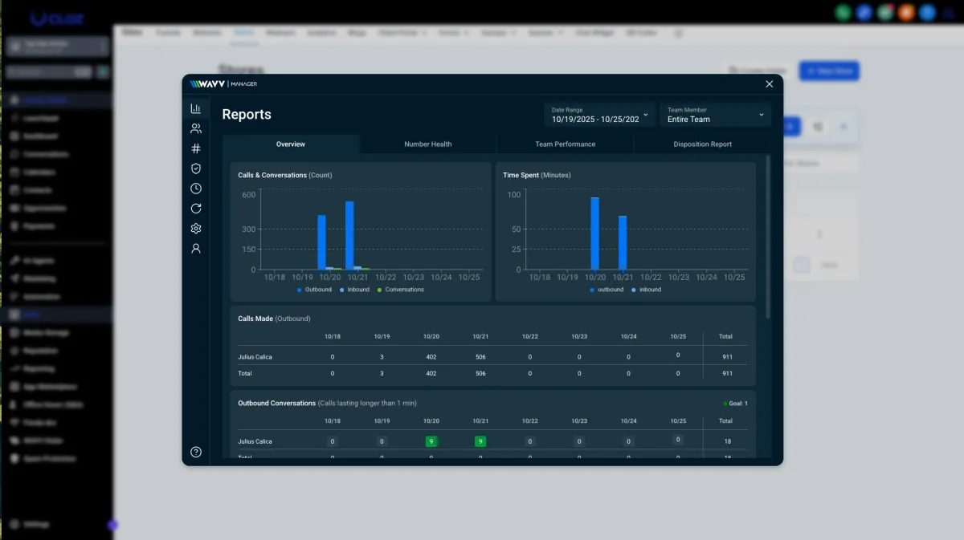Open the shield icon in sidebar
Image resolution: width=964 pixels, height=540 pixels.
pyautogui.click(x=195, y=168)
